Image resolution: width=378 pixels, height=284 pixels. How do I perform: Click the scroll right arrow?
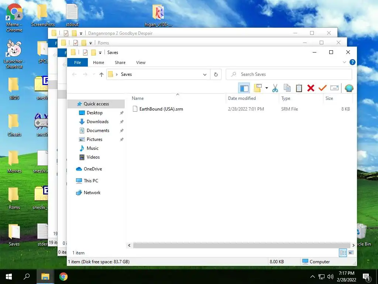pos(353,246)
